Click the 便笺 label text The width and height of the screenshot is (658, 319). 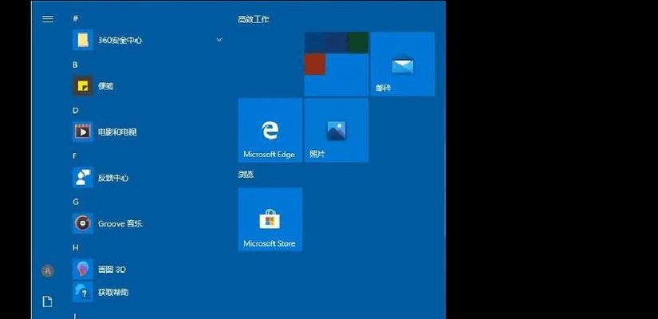point(106,86)
